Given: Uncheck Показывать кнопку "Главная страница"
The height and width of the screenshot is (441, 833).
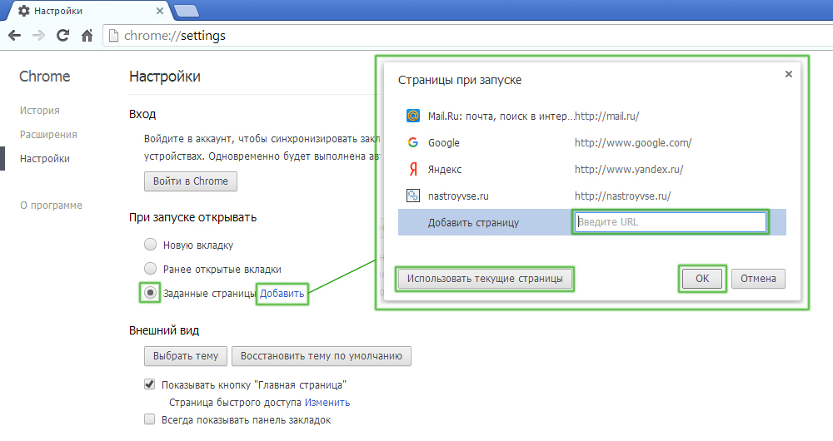Looking at the screenshot, I should pos(149,384).
